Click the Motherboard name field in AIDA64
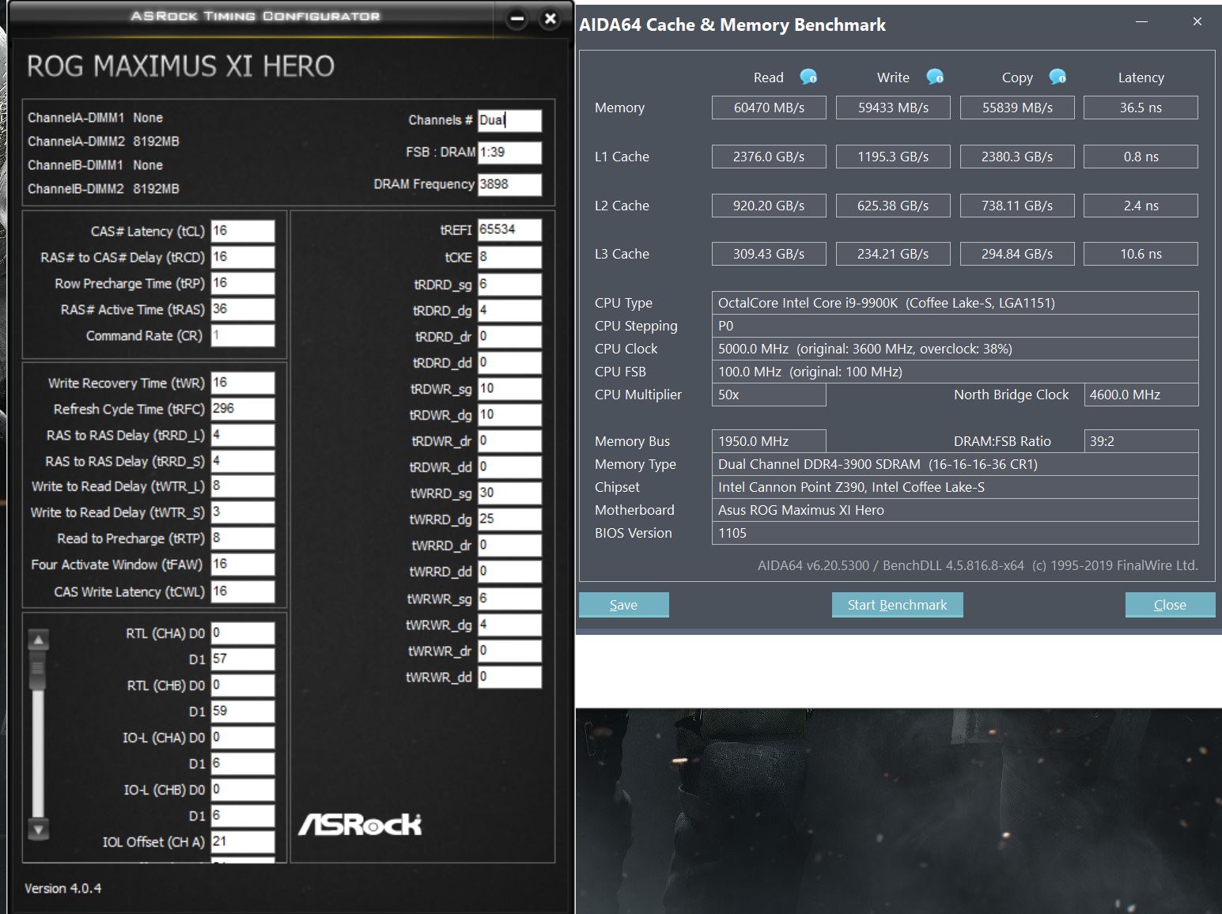 955,510
